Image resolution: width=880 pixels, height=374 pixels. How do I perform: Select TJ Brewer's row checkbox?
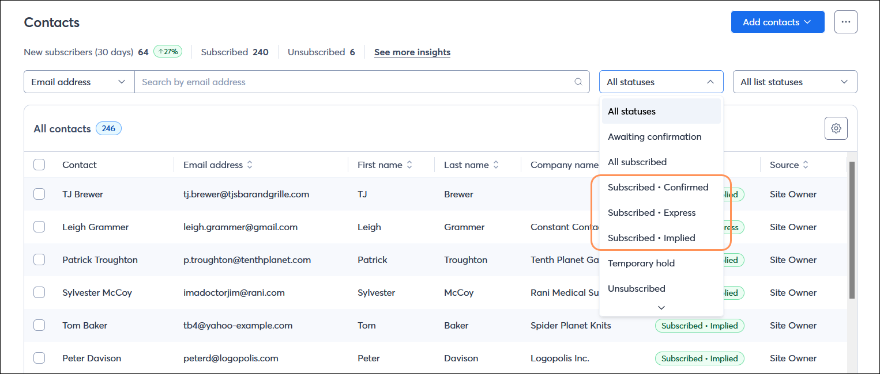tap(39, 194)
